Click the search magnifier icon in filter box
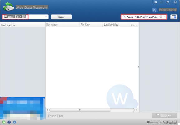180x125 pixels. pos(124,17)
